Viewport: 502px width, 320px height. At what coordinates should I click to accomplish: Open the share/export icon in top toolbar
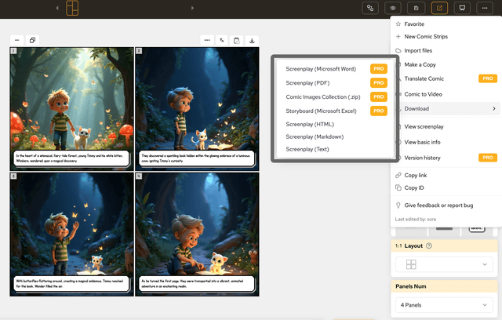tap(439, 8)
